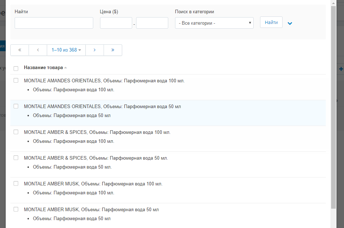This screenshot has width=344, height=228.
Task: Select MONTALE AMBER & SPICES 50 мл product name
Action: [x=96, y=158]
